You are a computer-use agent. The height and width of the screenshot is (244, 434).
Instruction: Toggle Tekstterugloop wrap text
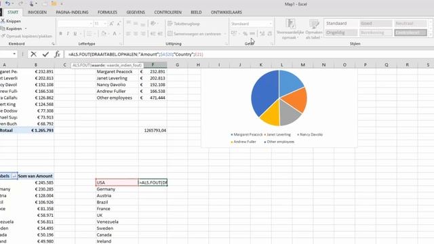pos(184,24)
